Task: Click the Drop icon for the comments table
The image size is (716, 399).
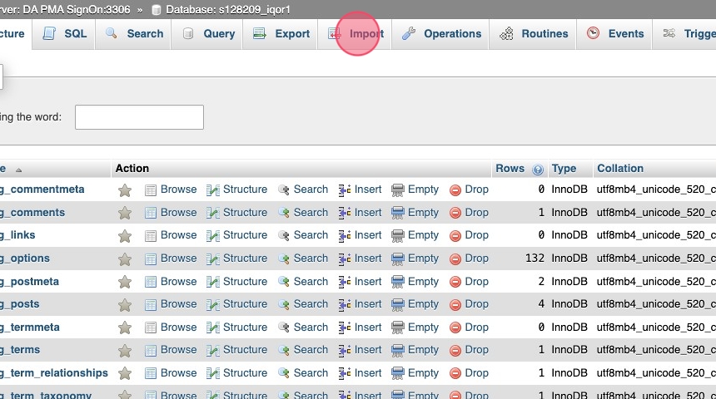Action: point(455,213)
